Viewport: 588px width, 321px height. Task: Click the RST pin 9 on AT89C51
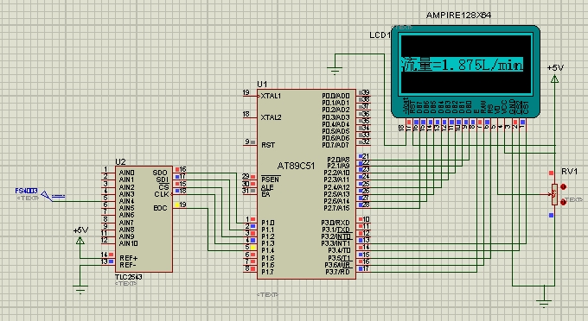coord(251,142)
